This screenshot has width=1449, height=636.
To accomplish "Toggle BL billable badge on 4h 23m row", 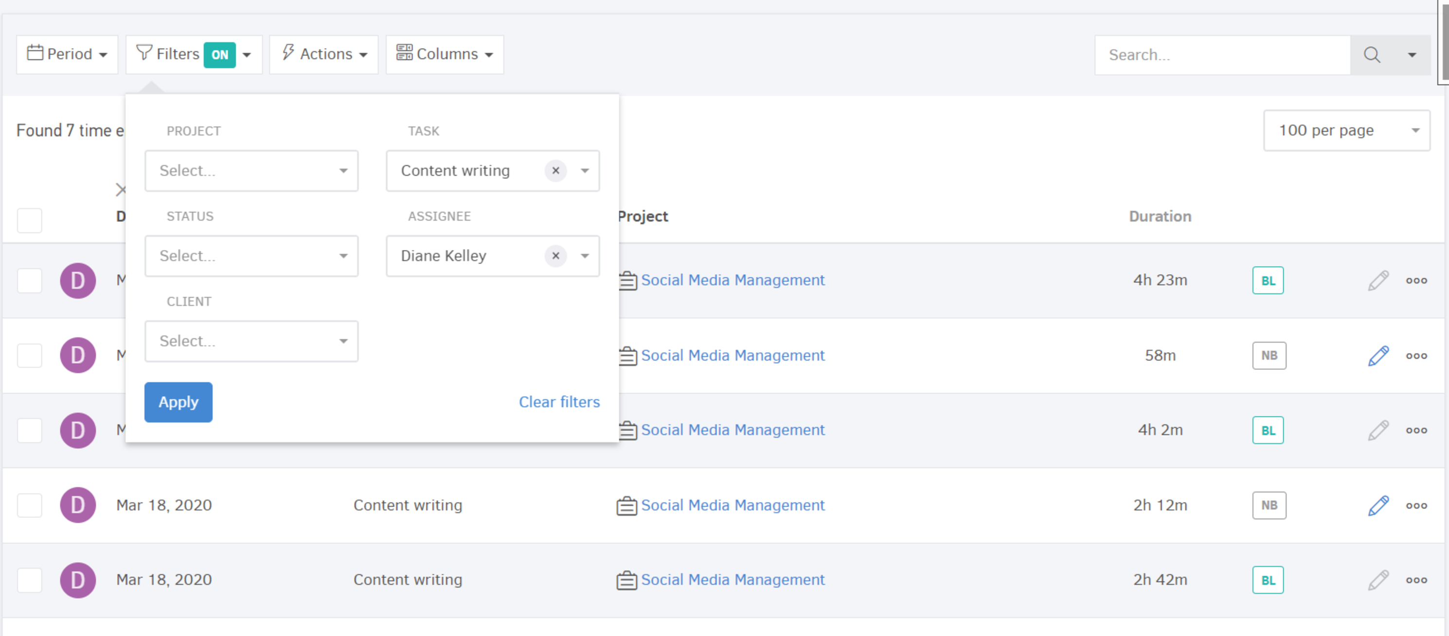I will (x=1268, y=281).
